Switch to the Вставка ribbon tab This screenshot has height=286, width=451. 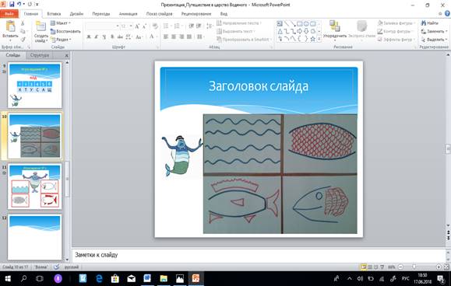coord(54,14)
